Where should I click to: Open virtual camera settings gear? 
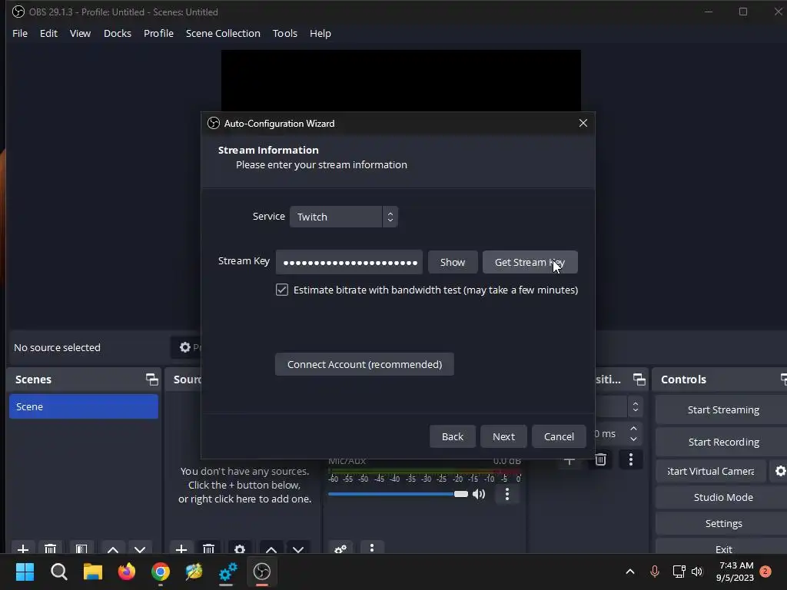(780, 471)
